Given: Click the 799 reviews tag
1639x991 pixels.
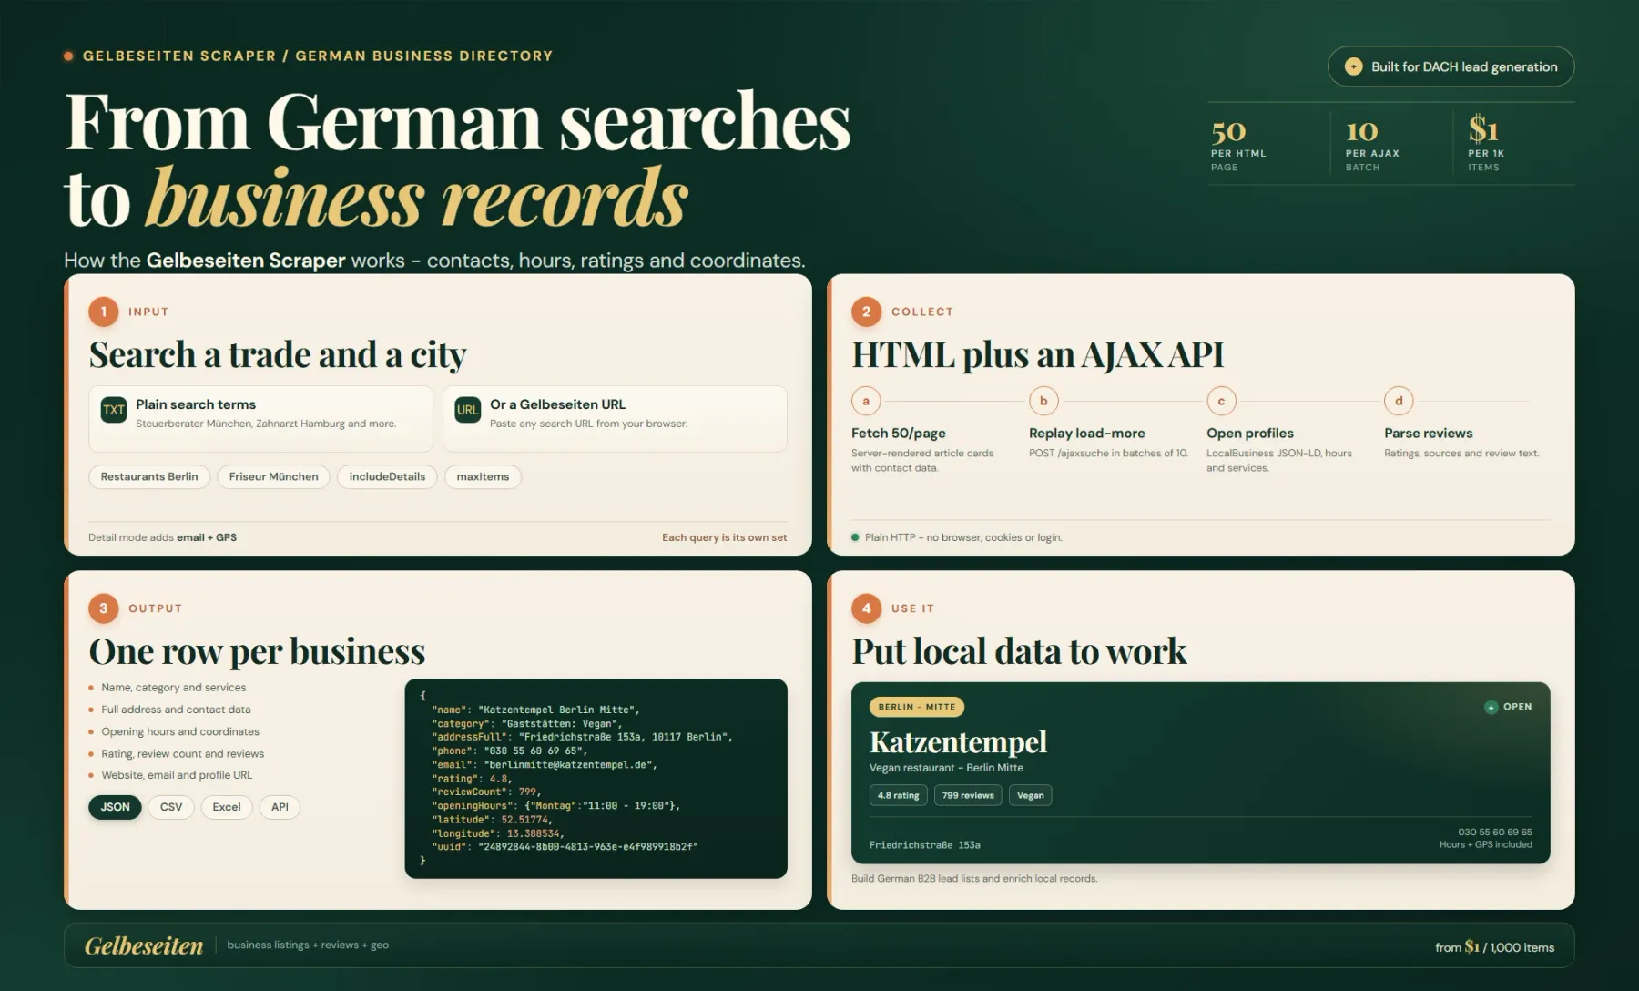Looking at the screenshot, I should click(x=968, y=795).
